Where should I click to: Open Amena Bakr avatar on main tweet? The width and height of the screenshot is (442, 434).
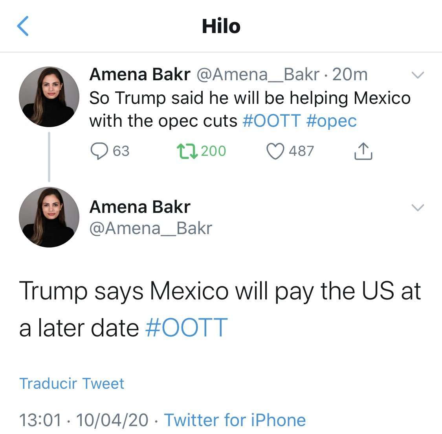point(49,217)
